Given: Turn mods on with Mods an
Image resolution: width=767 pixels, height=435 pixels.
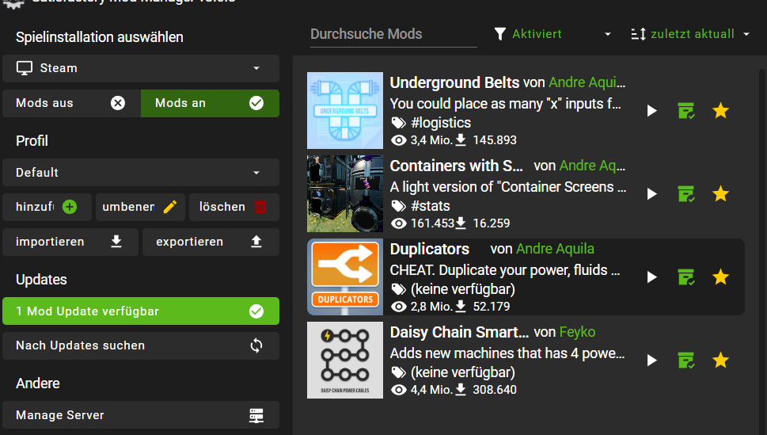Looking at the screenshot, I should [x=210, y=103].
